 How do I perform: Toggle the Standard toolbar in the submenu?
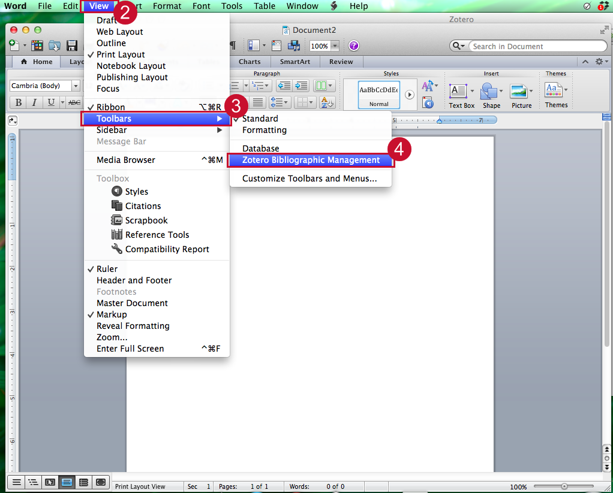click(311, 119)
